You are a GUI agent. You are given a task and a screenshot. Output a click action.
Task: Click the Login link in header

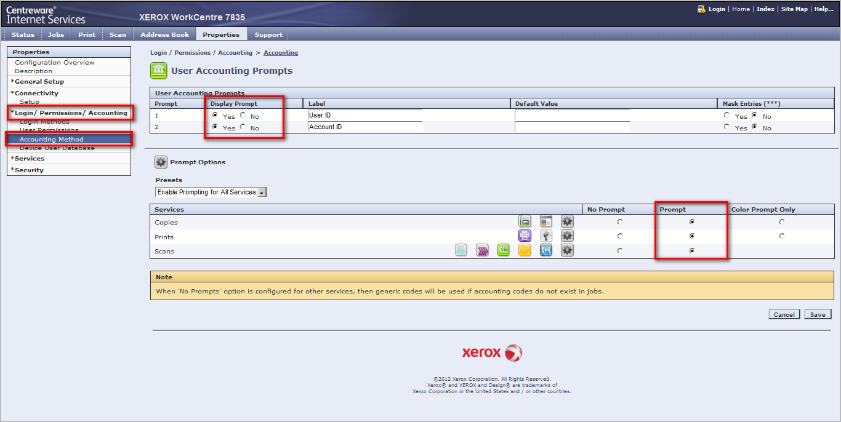click(x=717, y=9)
